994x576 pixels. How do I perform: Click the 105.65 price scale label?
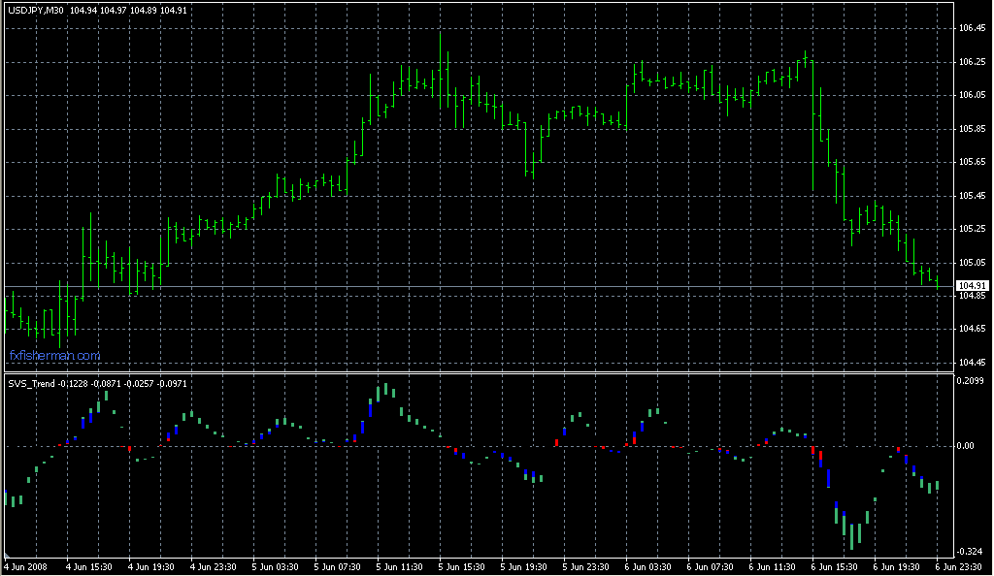point(972,162)
